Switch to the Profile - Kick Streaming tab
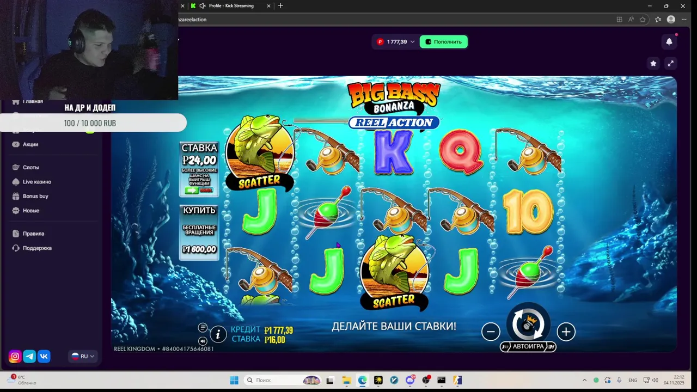This screenshot has width=697, height=392. click(230, 5)
